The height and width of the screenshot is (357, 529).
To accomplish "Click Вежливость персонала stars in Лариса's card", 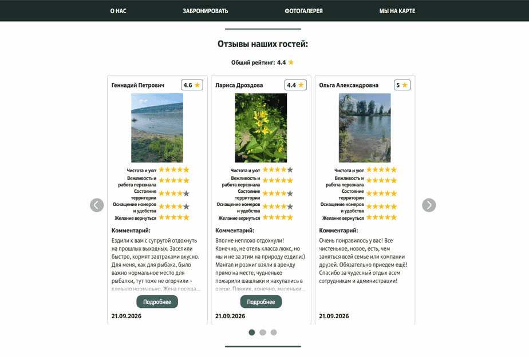I will (278, 180).
